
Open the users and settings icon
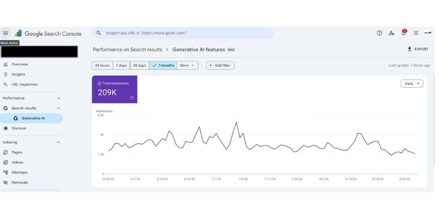point(392,33)
